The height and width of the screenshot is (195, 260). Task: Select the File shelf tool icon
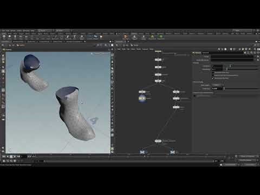coord(101,37)
